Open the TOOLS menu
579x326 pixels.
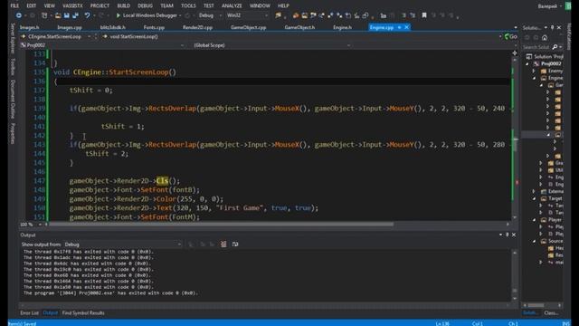tap(188, 6)
